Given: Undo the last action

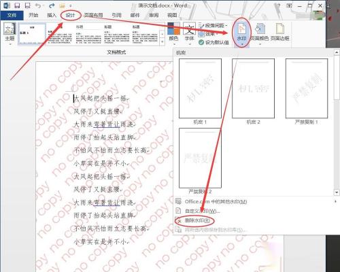Looking at the screenshot, I should click(38, 5).
